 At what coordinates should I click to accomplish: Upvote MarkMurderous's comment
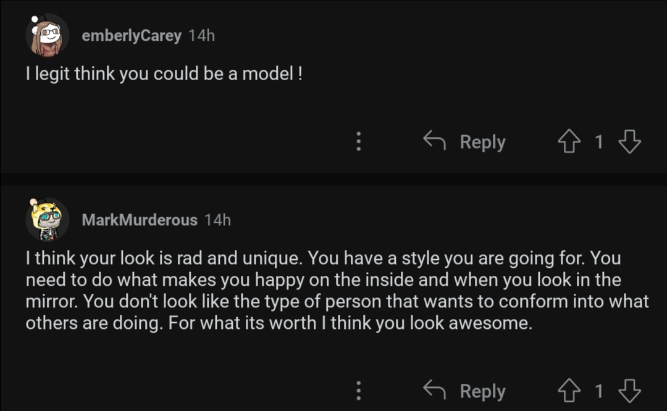(x=569, y=391)
